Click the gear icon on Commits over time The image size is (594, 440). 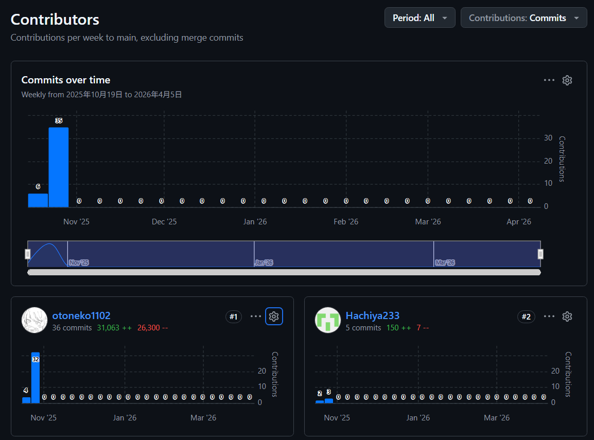pyautogui.click(x=567, y=80)
